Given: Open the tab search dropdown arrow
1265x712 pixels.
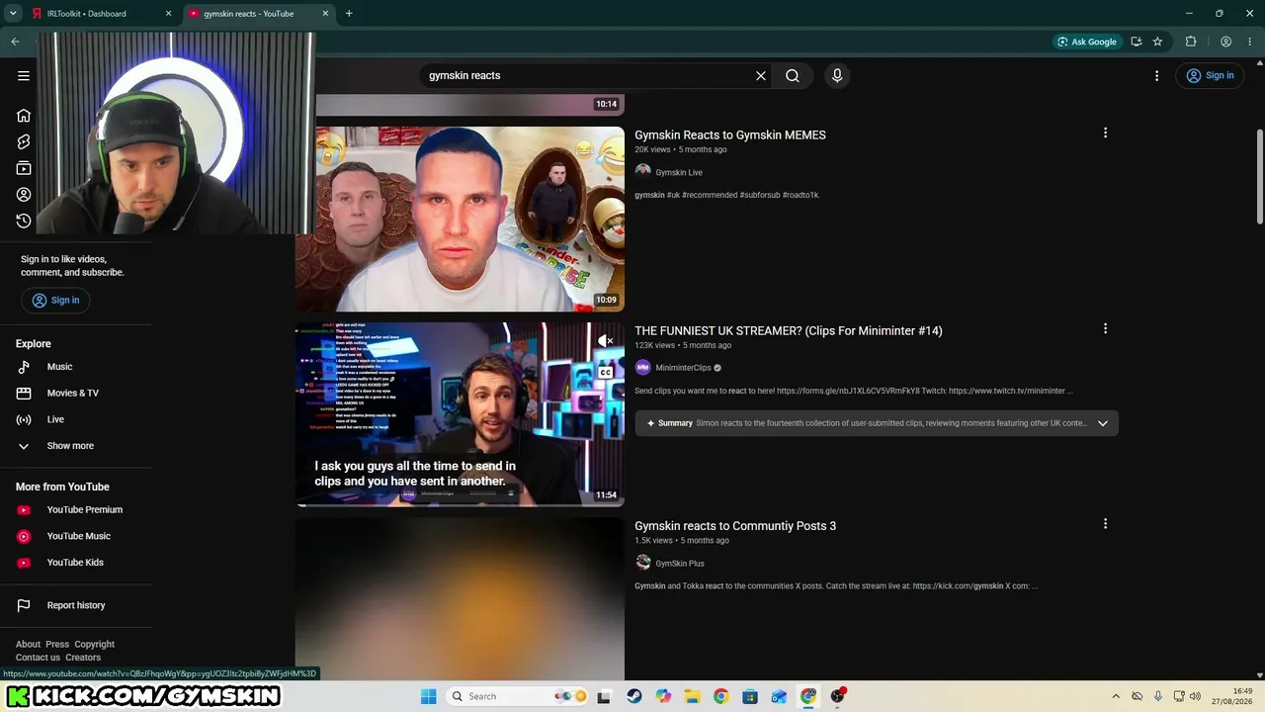Looking at the screenshot, I should click(x=13, y=14).
